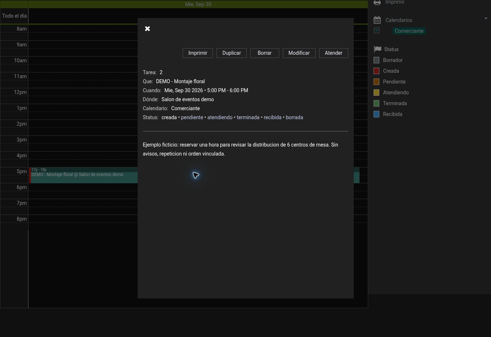491x337 pixels.
Task: Click the Borrador status color swatch
Action: click(376, 60)
